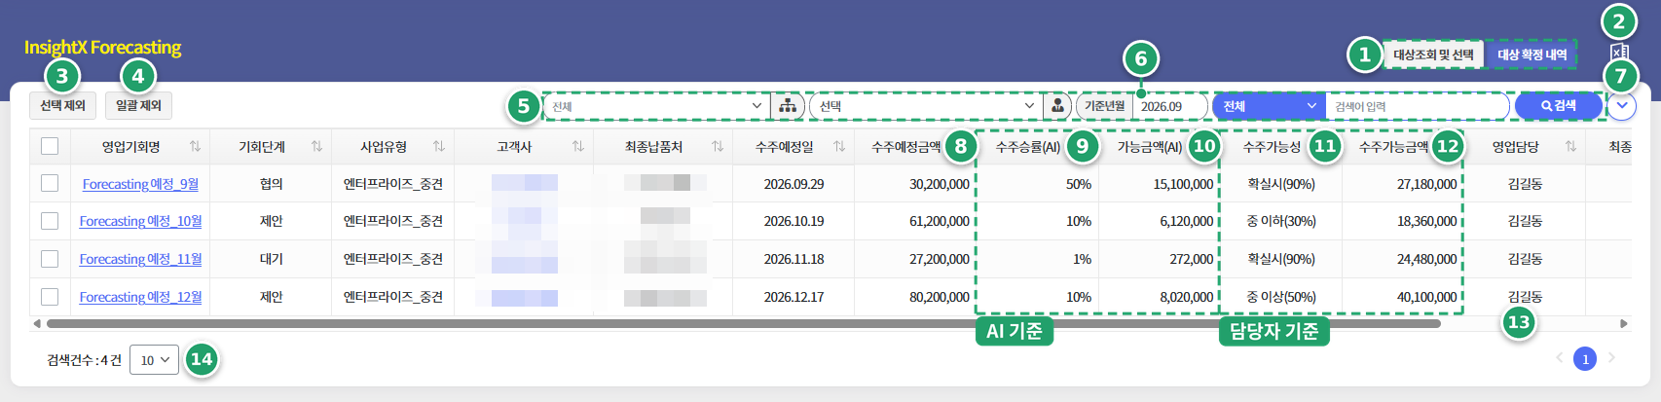Viewport: 1661px width, 402px height.
Task: Open the Forecasting 예정_10월 link
Action: click(140, 221)
